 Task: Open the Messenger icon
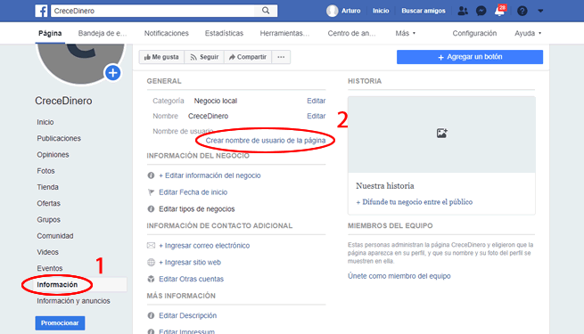pos(481,11)
